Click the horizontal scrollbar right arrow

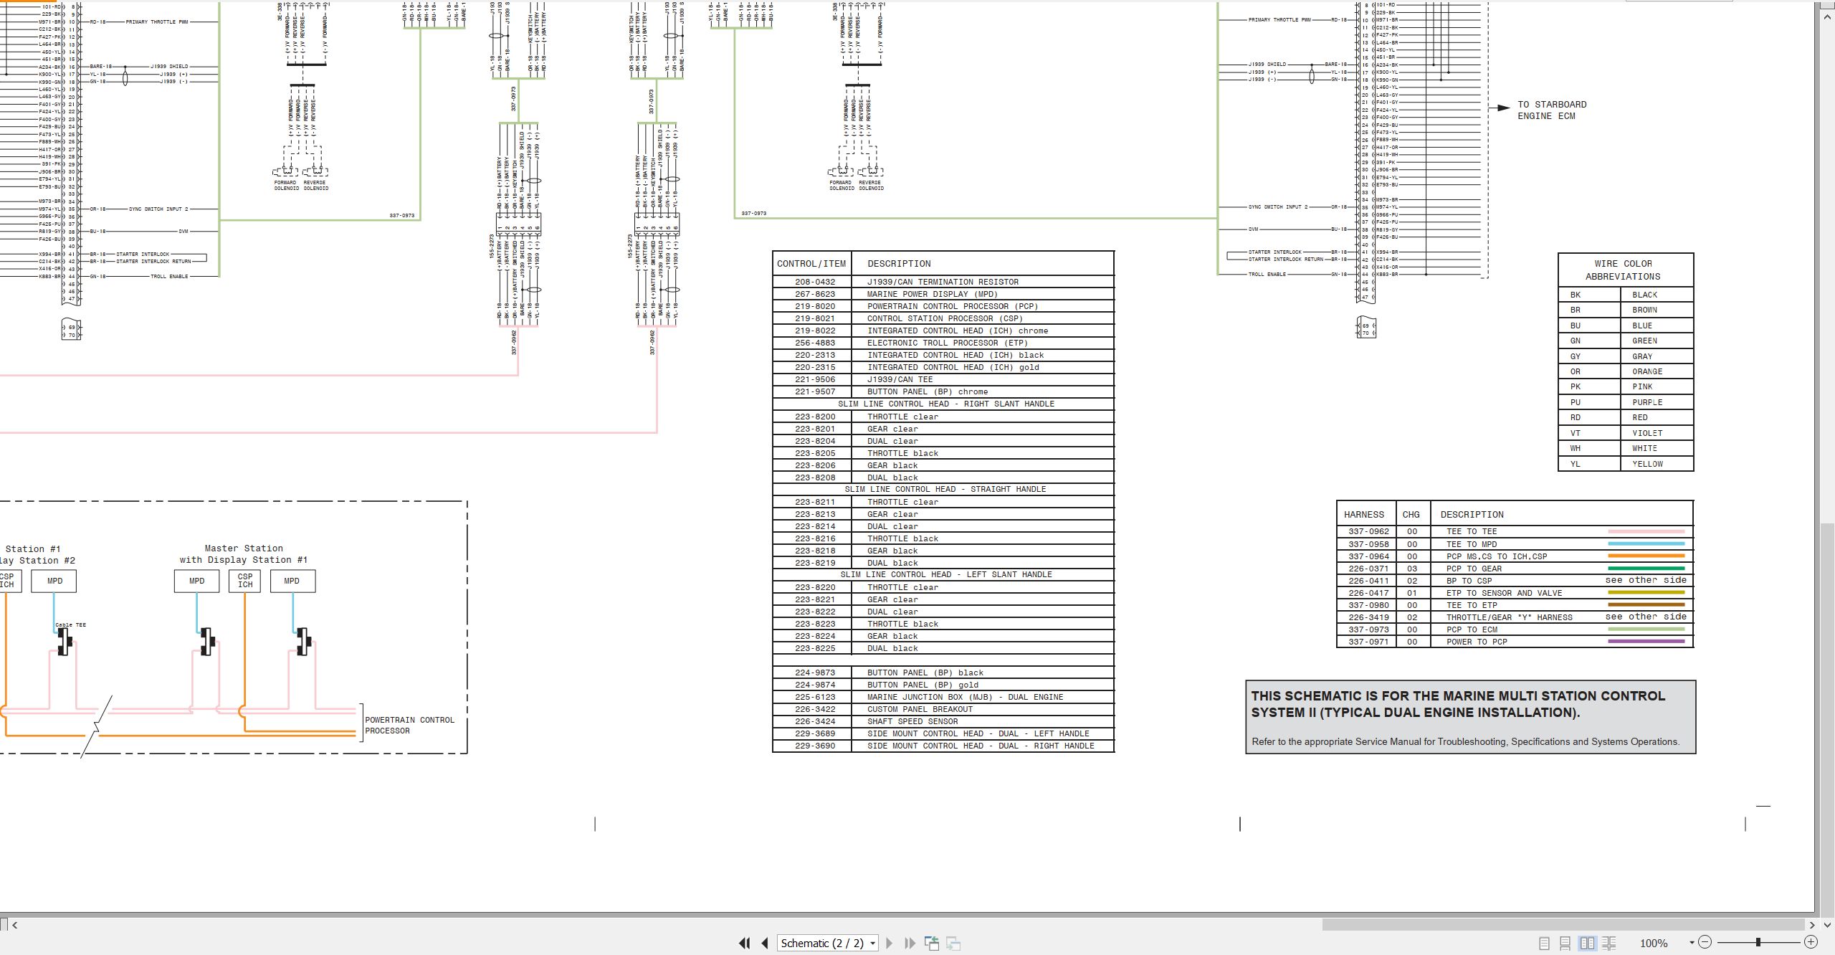coord(1812,925)
